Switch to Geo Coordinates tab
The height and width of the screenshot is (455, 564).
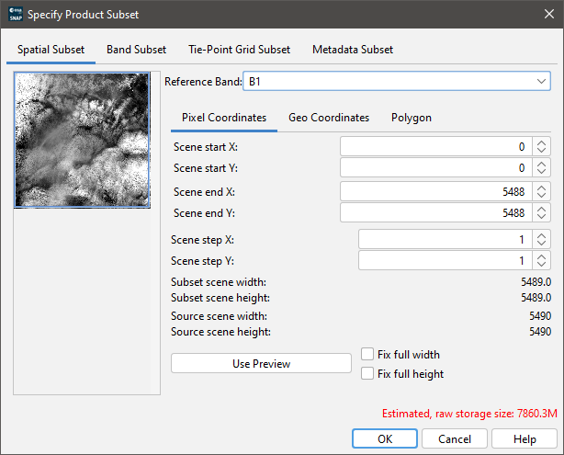click(x=329, y=118)
